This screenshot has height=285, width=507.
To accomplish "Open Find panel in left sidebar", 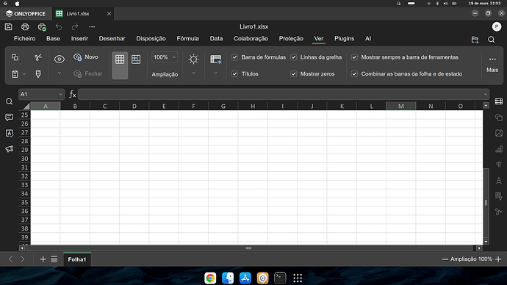I will (9, 101).
